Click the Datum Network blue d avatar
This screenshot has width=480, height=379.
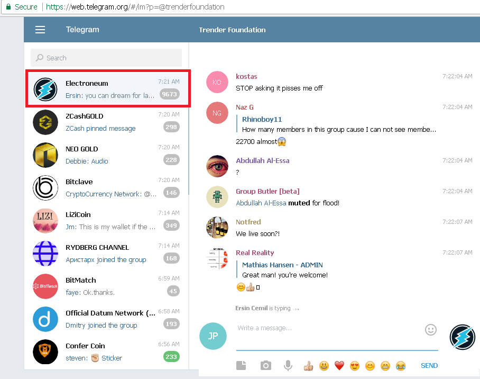[45, 319]
